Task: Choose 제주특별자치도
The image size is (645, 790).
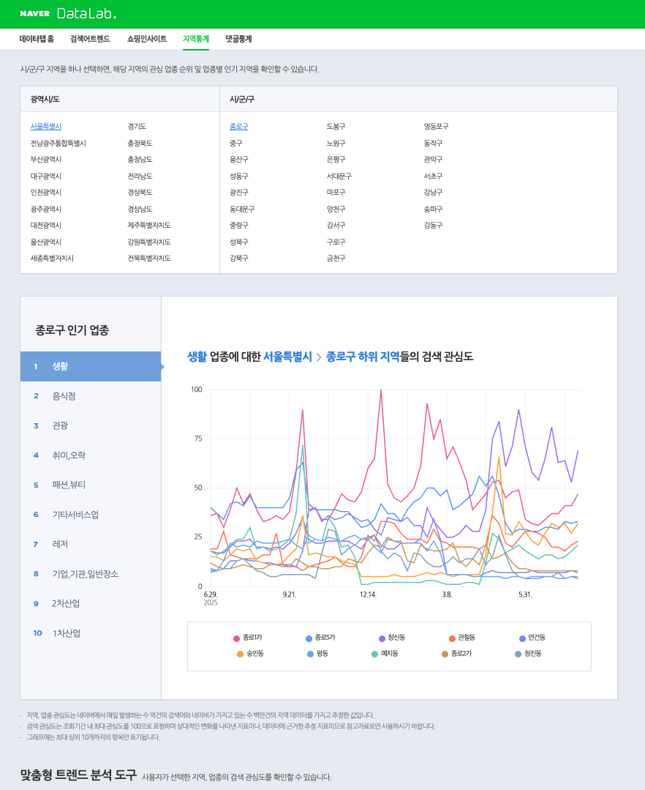Action: [149, 226]
